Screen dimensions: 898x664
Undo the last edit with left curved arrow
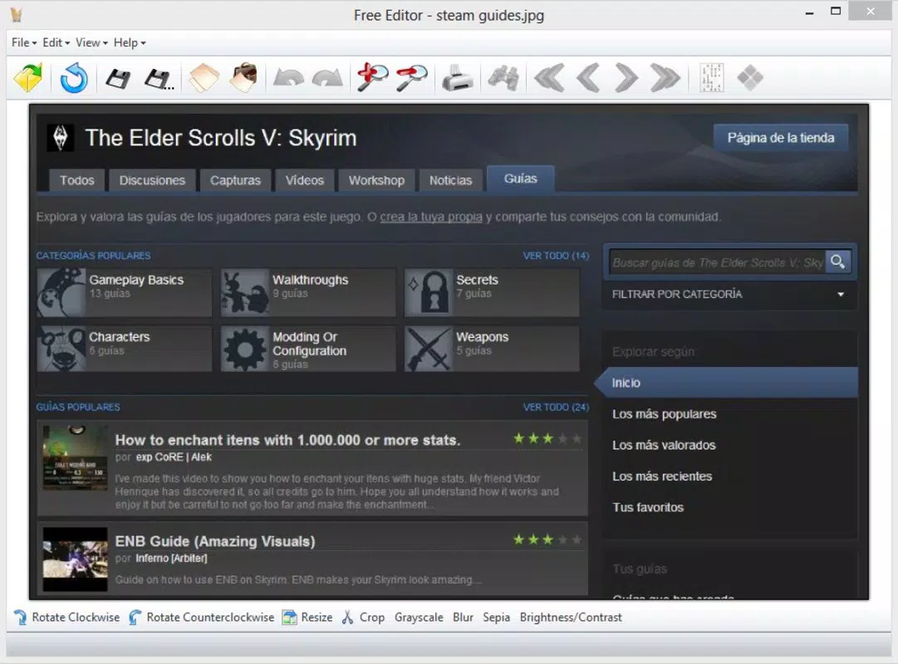pos(288,78)
